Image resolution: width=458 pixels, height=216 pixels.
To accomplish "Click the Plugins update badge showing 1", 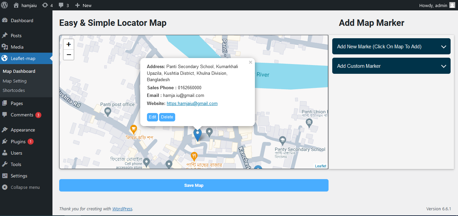I will click(x=31, y=142).
